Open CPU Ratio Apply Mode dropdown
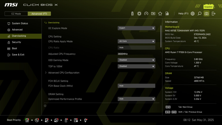Screen dimensions: 222x125 [x=136, y=41]
